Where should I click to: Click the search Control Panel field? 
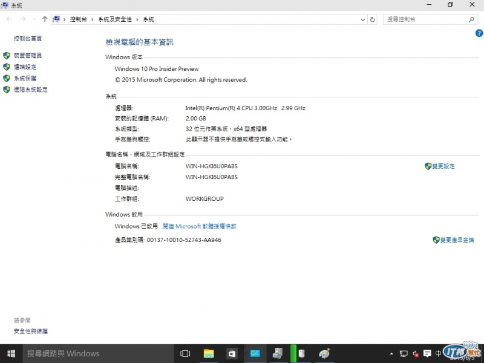pos(430,19)
